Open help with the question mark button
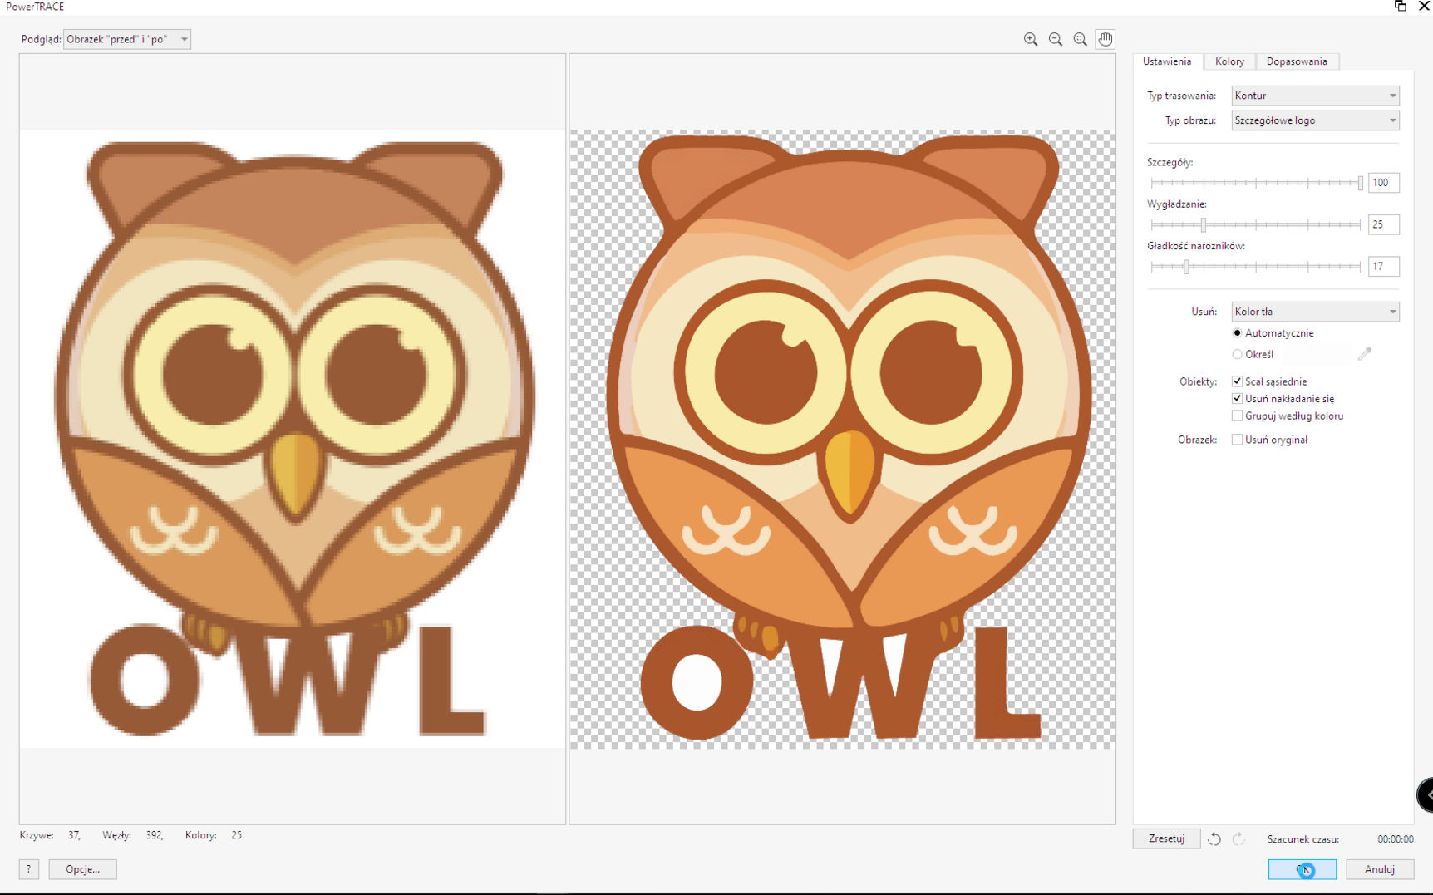 click(29, 869)
